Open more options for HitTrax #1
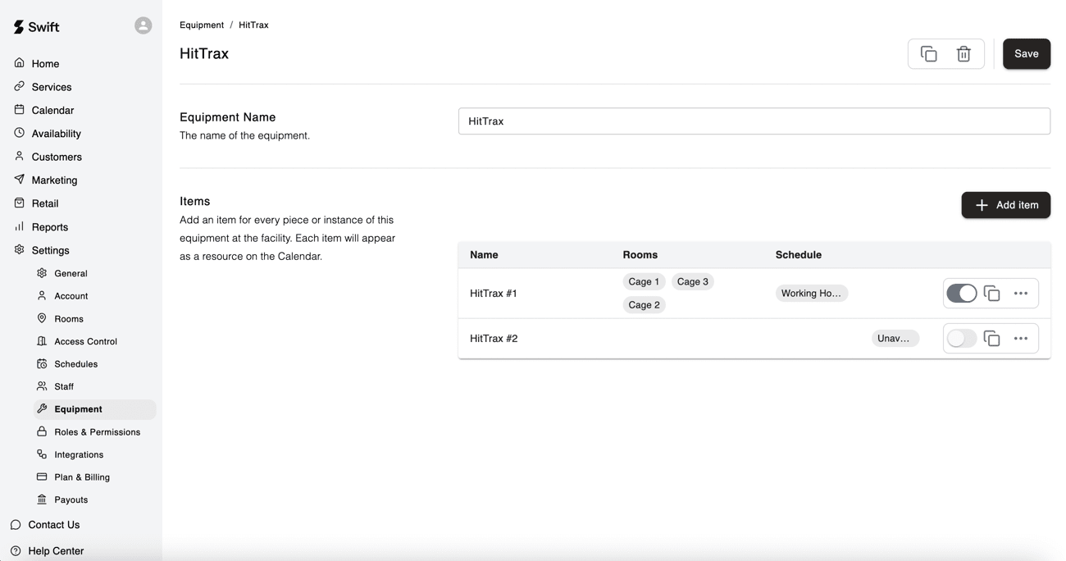1066x561 pixels. pyautogui.click(x=1021, y=293)
